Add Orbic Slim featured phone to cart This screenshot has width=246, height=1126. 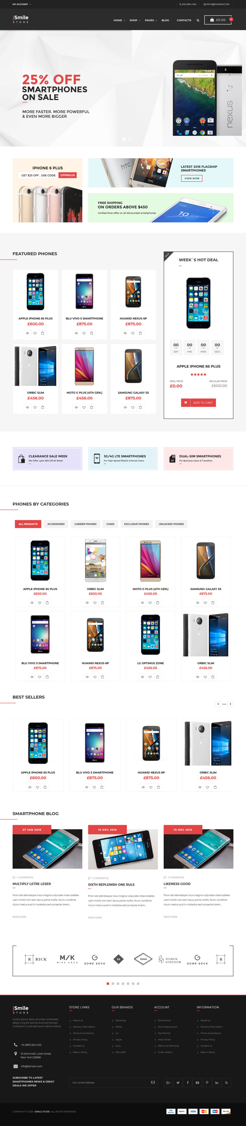(43, 407)
